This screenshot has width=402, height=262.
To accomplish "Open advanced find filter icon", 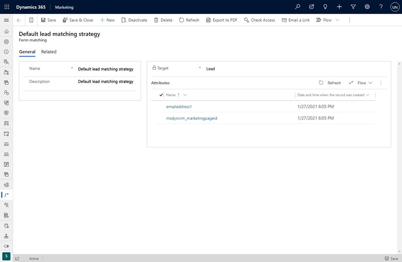I will click(x=353, y=7).
